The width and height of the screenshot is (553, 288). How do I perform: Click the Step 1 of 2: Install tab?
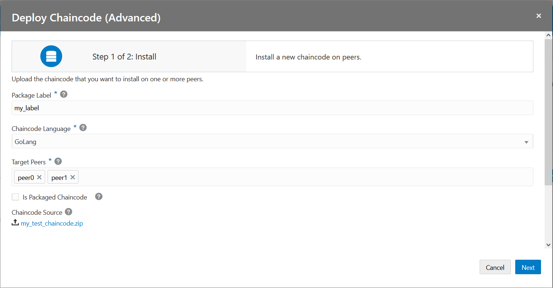point(124,57)
